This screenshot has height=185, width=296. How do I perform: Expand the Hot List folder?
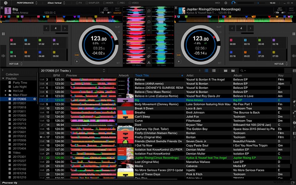pos(6,91)
